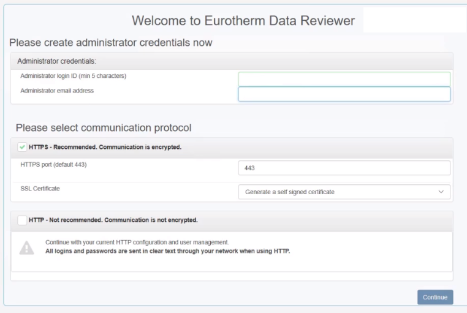Click the 'Administrator email address' label

(x=57, y=91)
